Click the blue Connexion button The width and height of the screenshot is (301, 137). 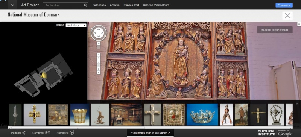click(284, 5)
